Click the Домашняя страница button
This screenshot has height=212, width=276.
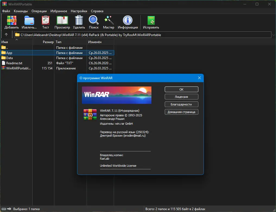coord(182,112)
